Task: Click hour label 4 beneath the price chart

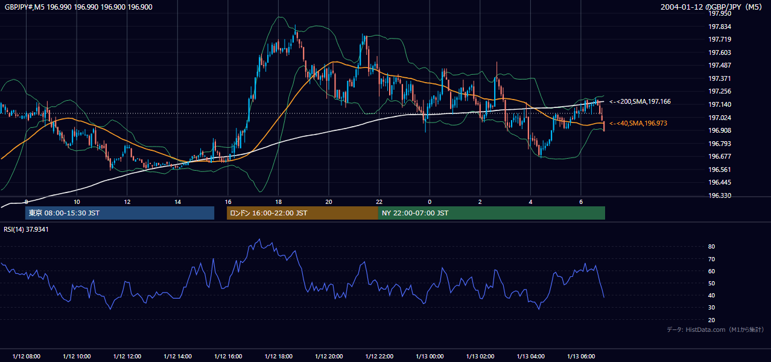Action: click(530, 202)
